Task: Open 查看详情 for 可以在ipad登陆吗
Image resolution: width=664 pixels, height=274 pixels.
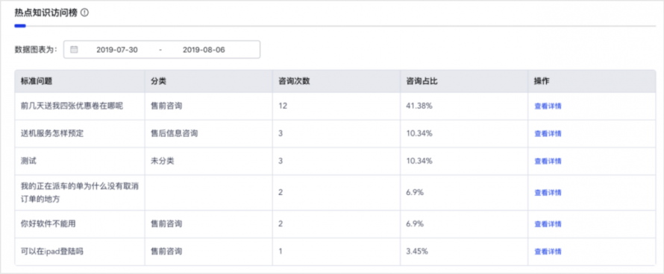Action: coord(548,252)
